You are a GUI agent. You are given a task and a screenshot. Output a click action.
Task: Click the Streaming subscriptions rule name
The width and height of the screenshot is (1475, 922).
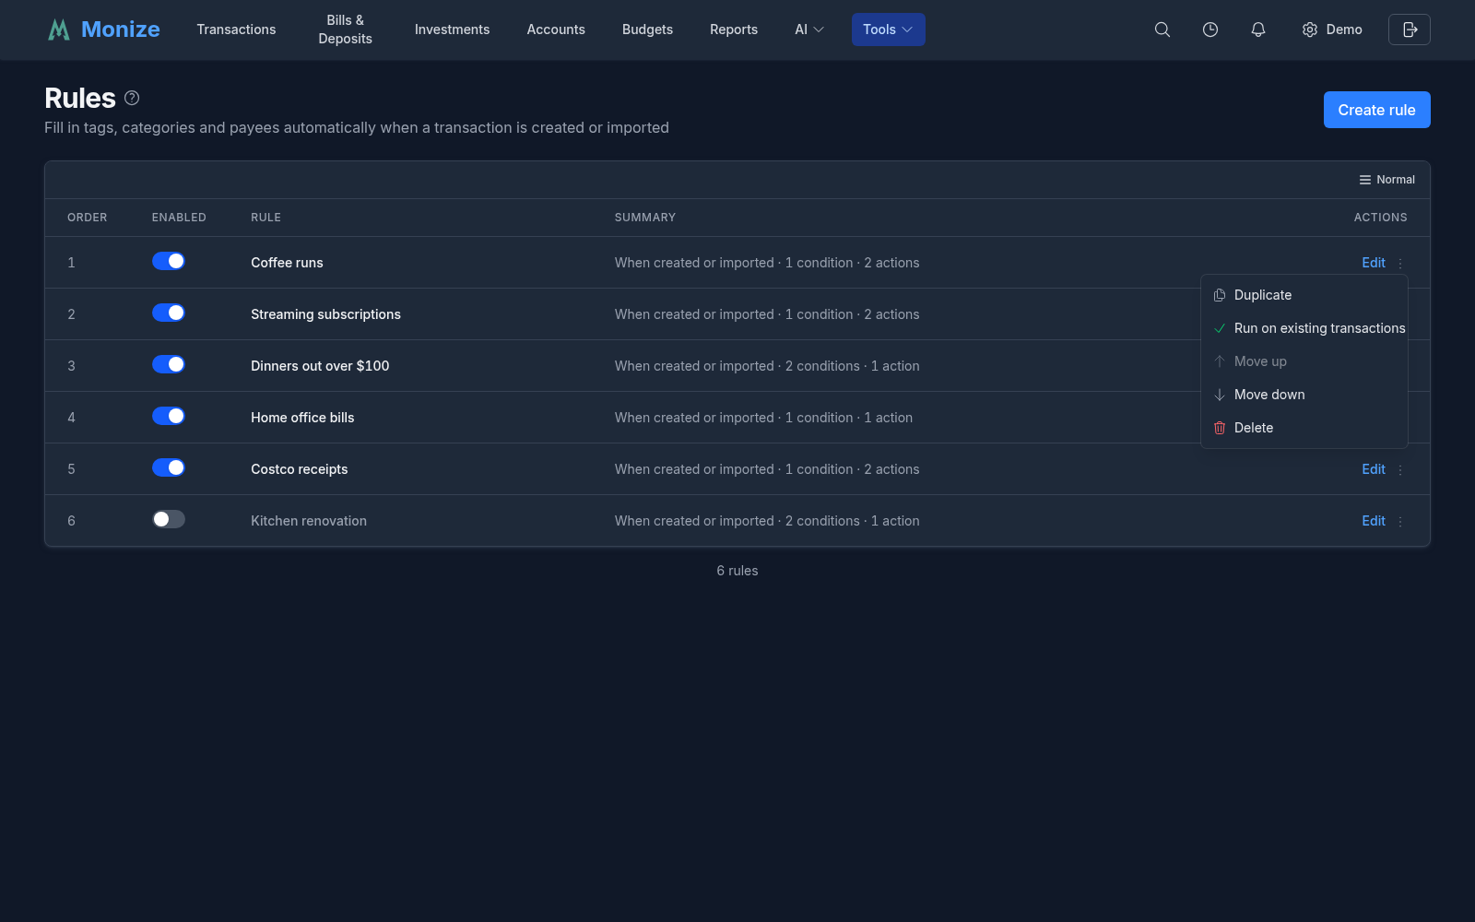pyautogui.click(x=325, y=314)
